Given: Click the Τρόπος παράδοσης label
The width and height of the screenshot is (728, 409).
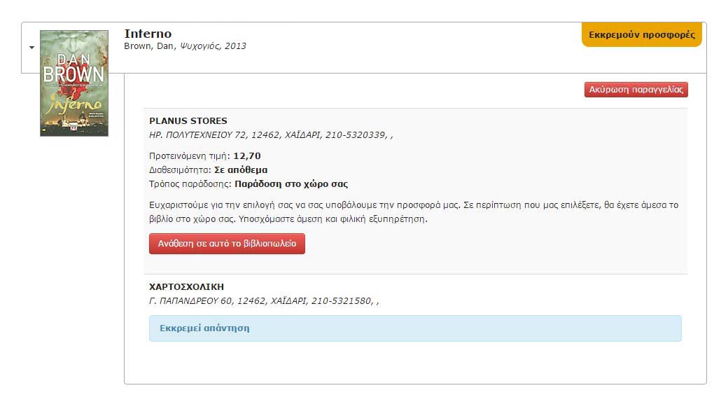Looking at the screenshot, I should coord(190,183).
